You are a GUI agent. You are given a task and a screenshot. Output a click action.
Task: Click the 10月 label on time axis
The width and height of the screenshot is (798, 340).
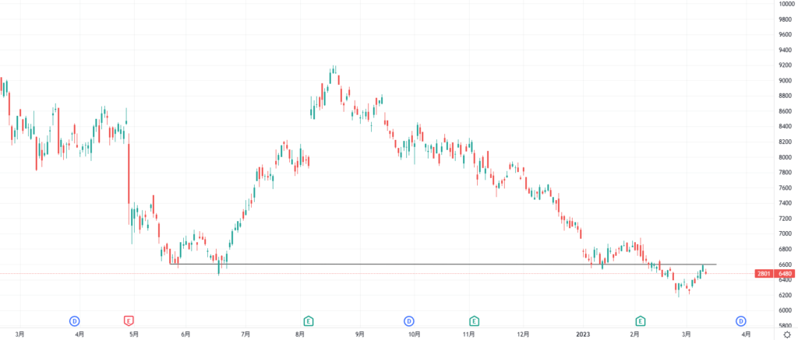pyautogui.click(x=415, y=334)
